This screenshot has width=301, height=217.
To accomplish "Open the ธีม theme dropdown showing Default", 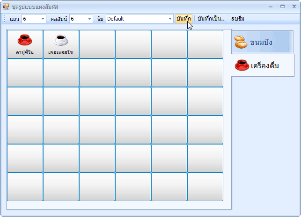I will [x=170, y=19].
